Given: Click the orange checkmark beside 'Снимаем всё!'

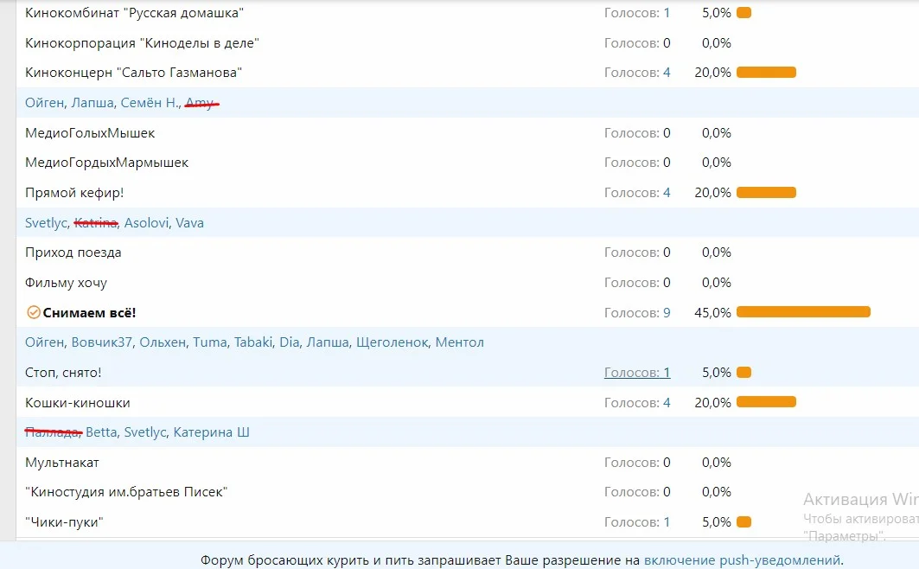Looking at the screenshot, I should pos(33,311).
